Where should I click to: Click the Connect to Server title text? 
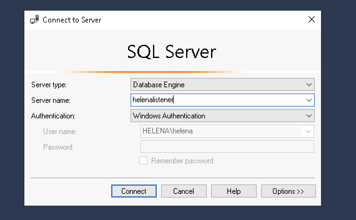pyautogui.click(x=72, y=20)
